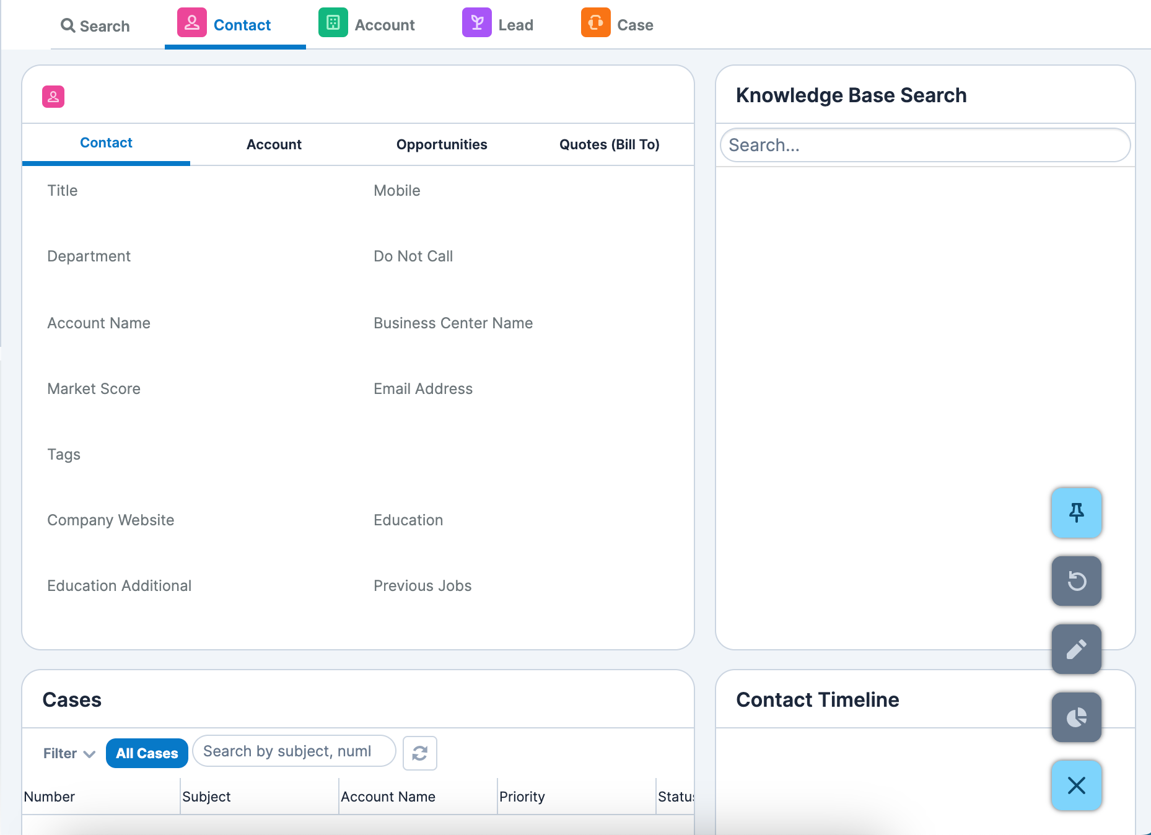Click the pink contact record icon
Viewport: 1151px width, 835px height.
(53, 97)
